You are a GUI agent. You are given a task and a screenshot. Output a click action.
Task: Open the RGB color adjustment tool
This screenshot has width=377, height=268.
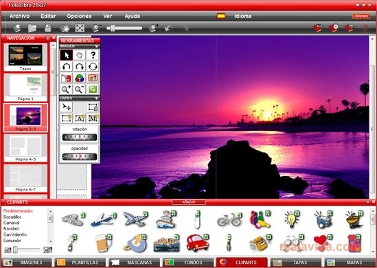pos(80,78)
